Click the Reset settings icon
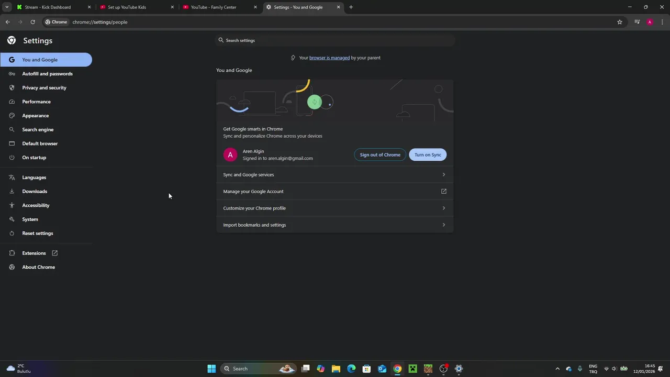670x377 pixels. click(12, 234)
